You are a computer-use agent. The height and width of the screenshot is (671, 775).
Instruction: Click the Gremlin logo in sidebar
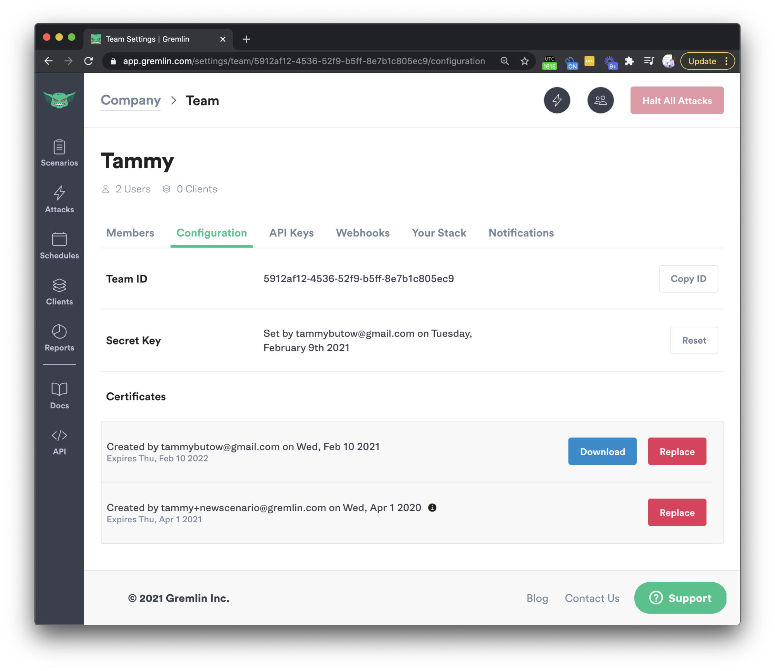pos(59,100)
